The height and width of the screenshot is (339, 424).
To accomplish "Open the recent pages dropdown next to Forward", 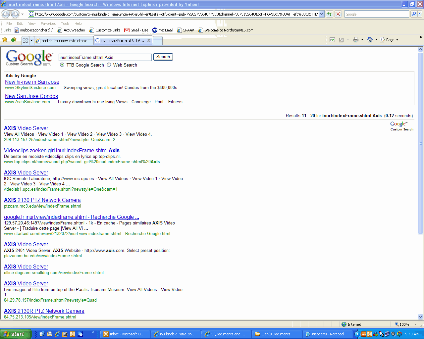I will (23, 14).
